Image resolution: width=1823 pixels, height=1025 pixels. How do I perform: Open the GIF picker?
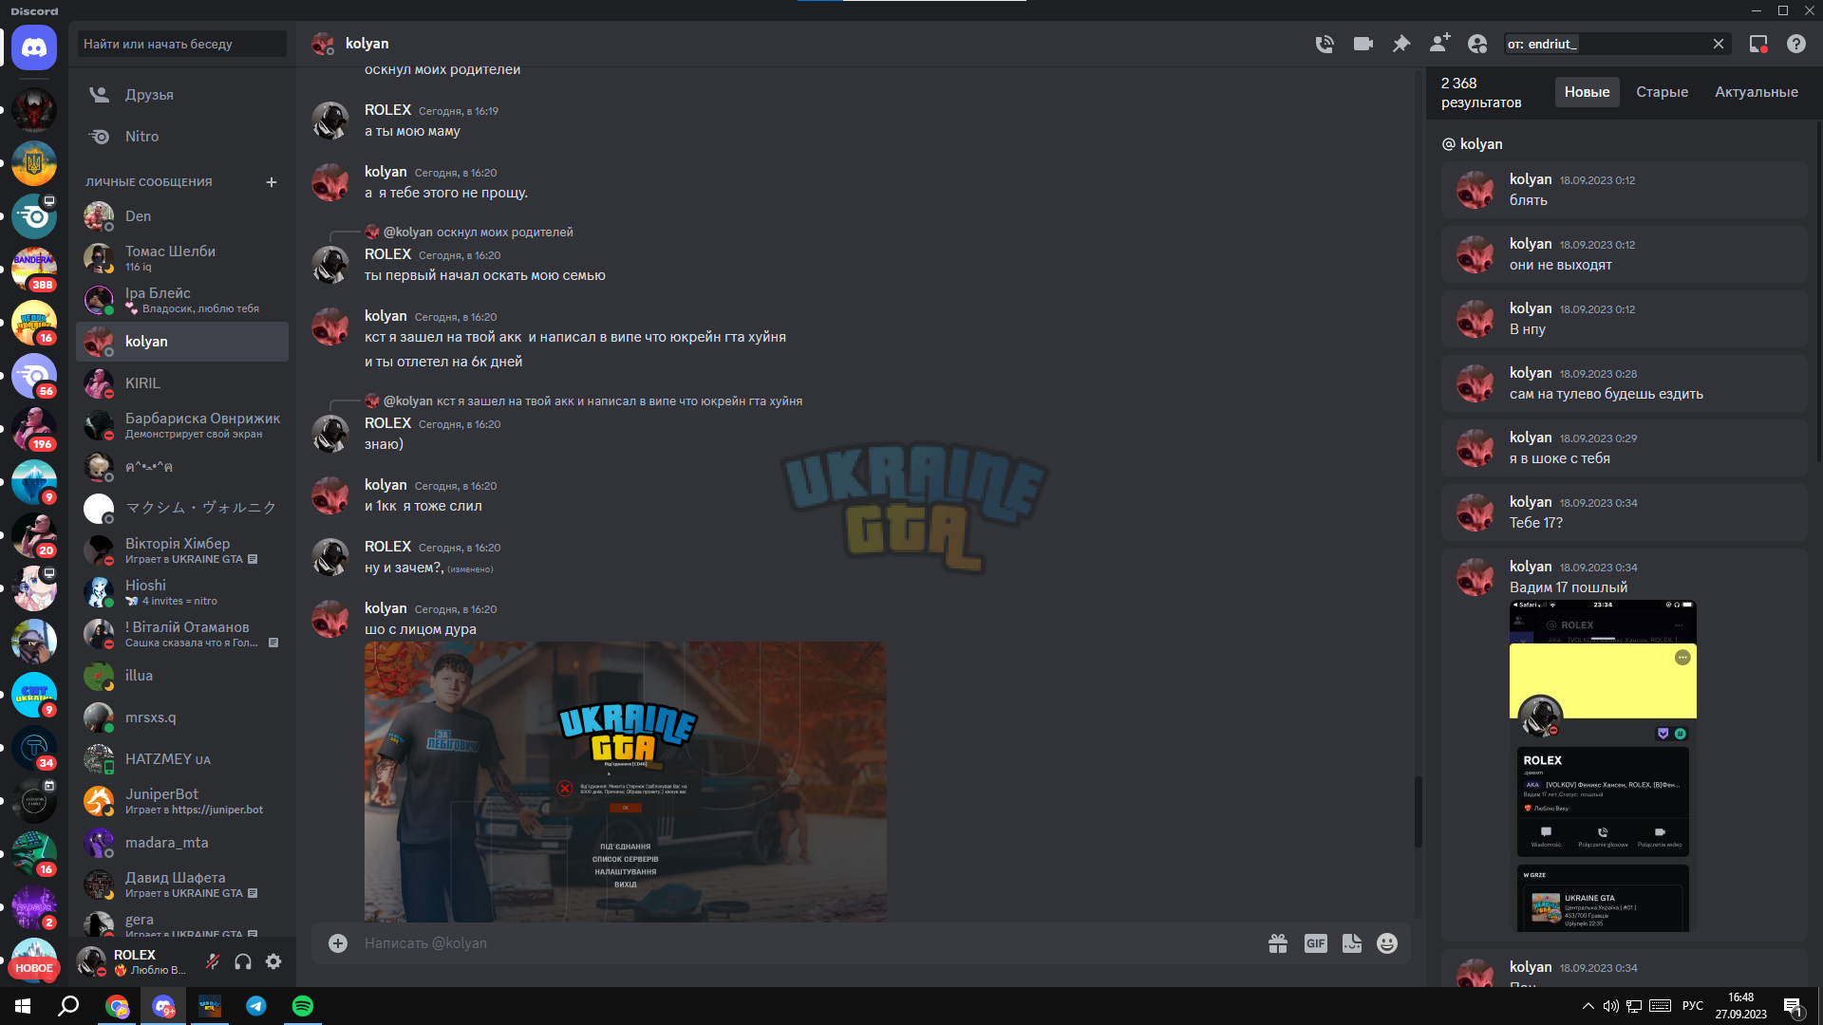(x=1315, y=943)
